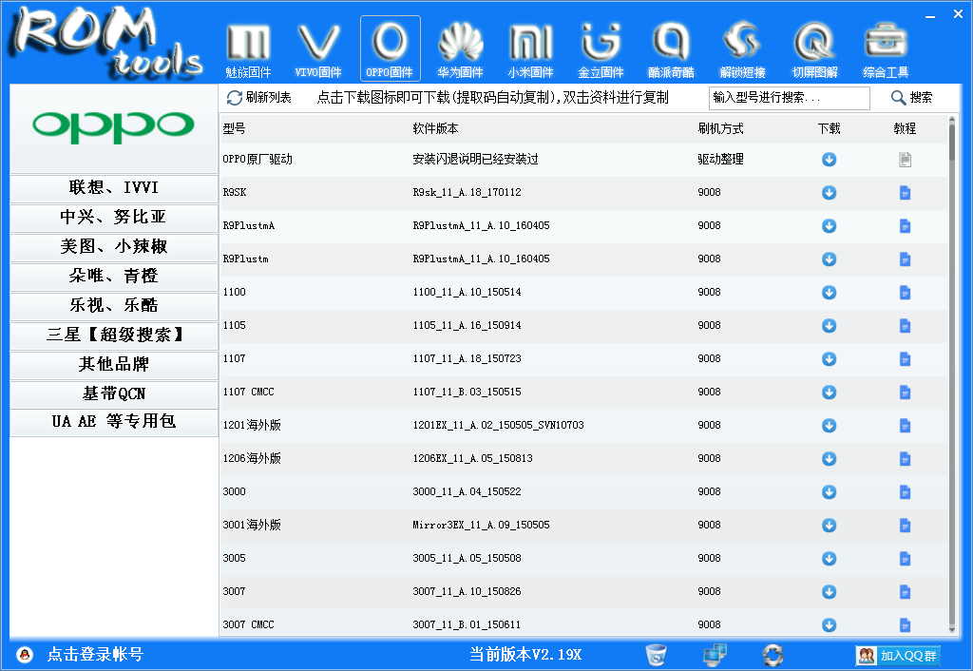Open the 华为固件 Huawei firmware section
Image resolution: width=973 pixels, height=671 pixels.
[460, 49]
